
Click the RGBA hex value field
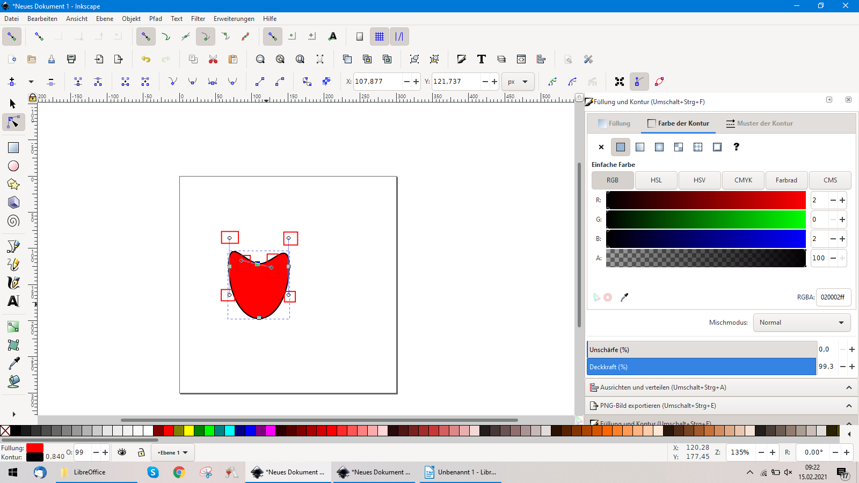pyautogui.click(x=833, y=297)
